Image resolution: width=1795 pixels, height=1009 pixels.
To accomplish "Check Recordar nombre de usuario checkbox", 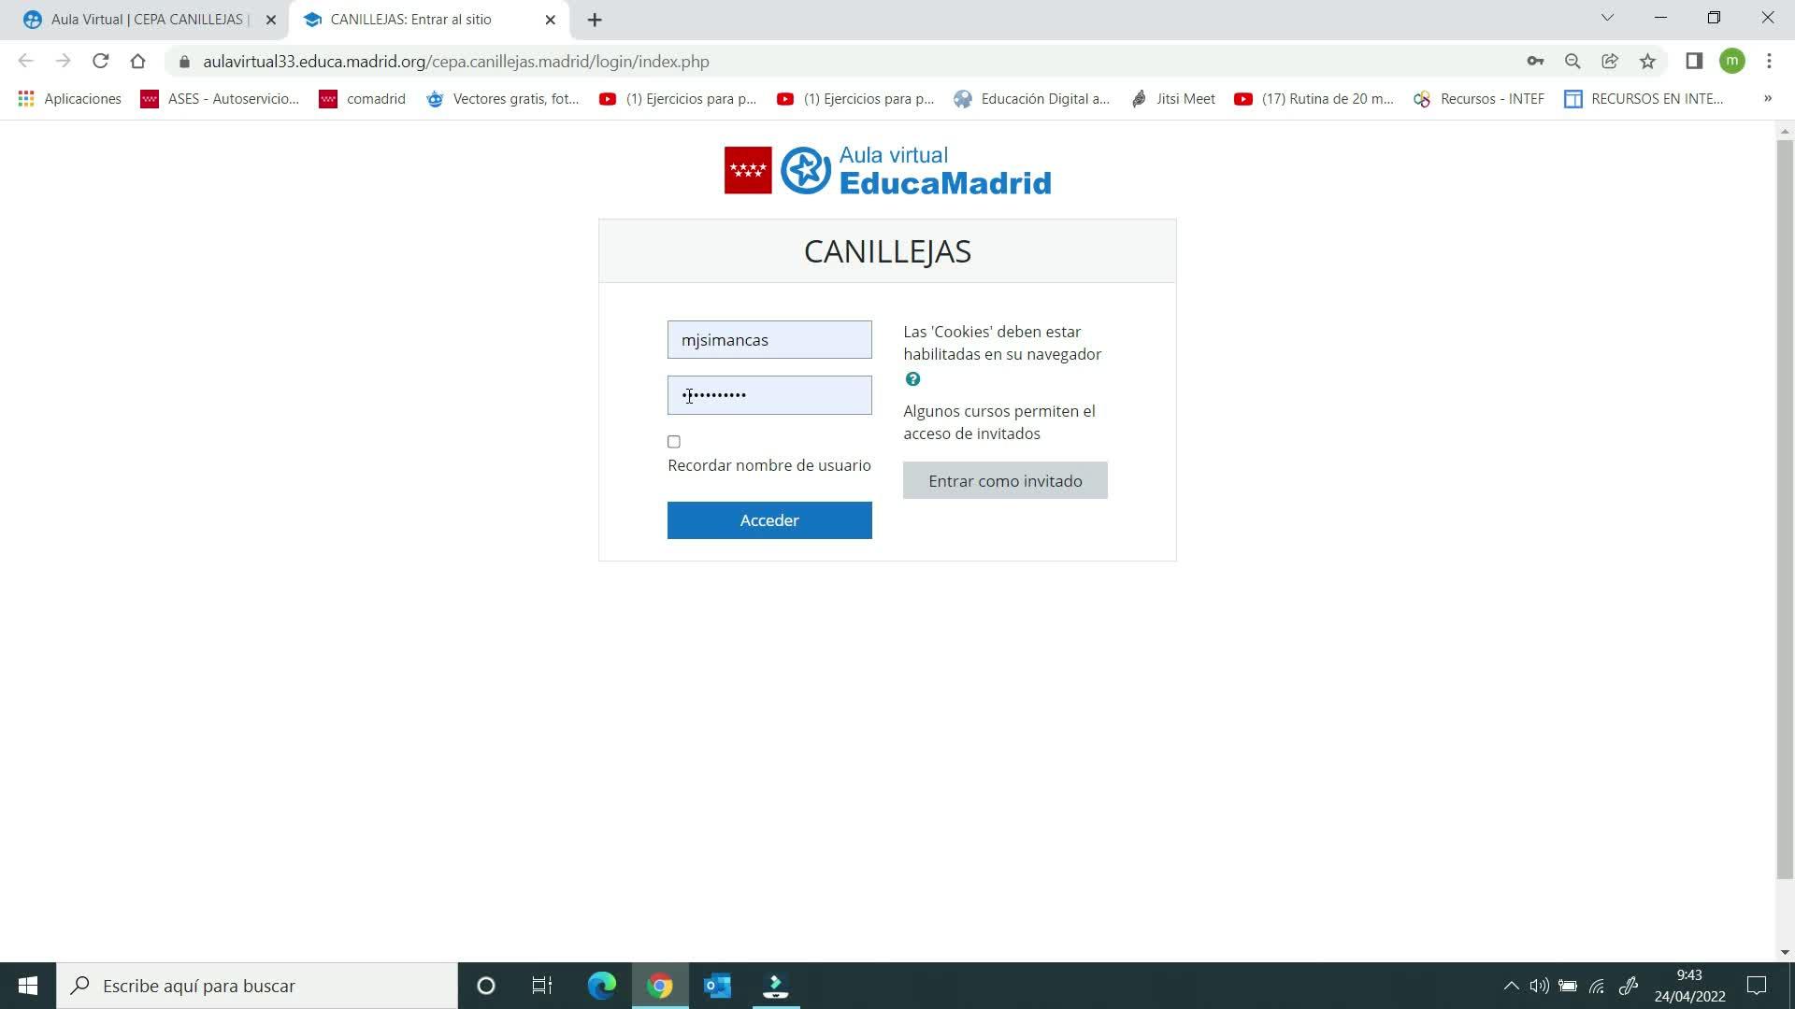I will pyautogui.click(x=674, y=442).
